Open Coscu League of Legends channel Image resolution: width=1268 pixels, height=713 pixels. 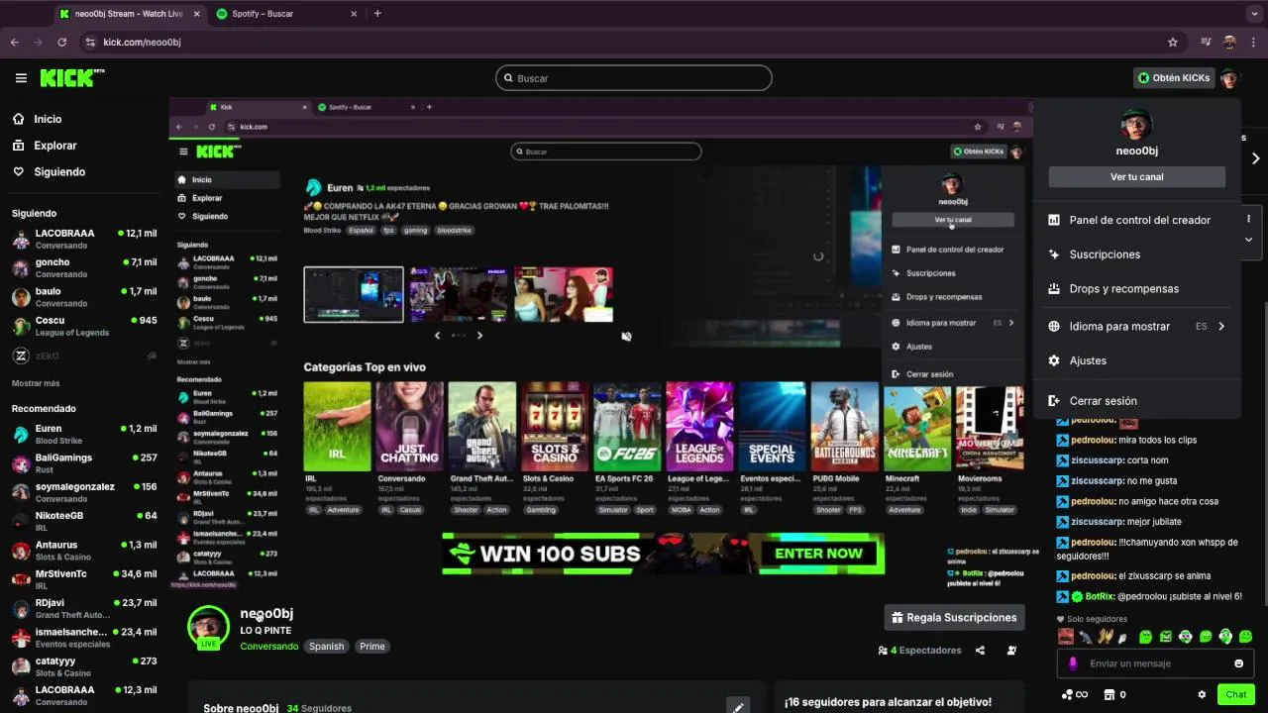(84, 326)
